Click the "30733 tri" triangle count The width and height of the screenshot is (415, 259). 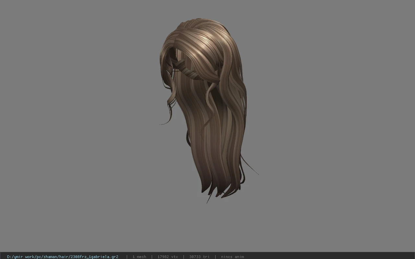click(199, 257)
